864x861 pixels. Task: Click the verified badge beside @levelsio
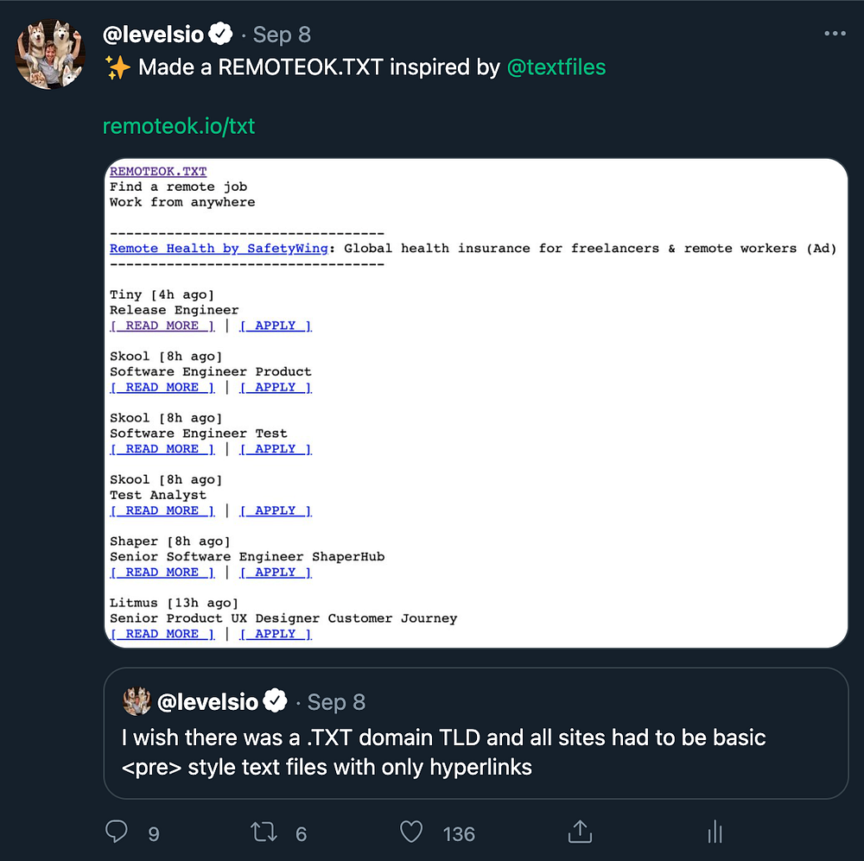[x=221, y=35]
